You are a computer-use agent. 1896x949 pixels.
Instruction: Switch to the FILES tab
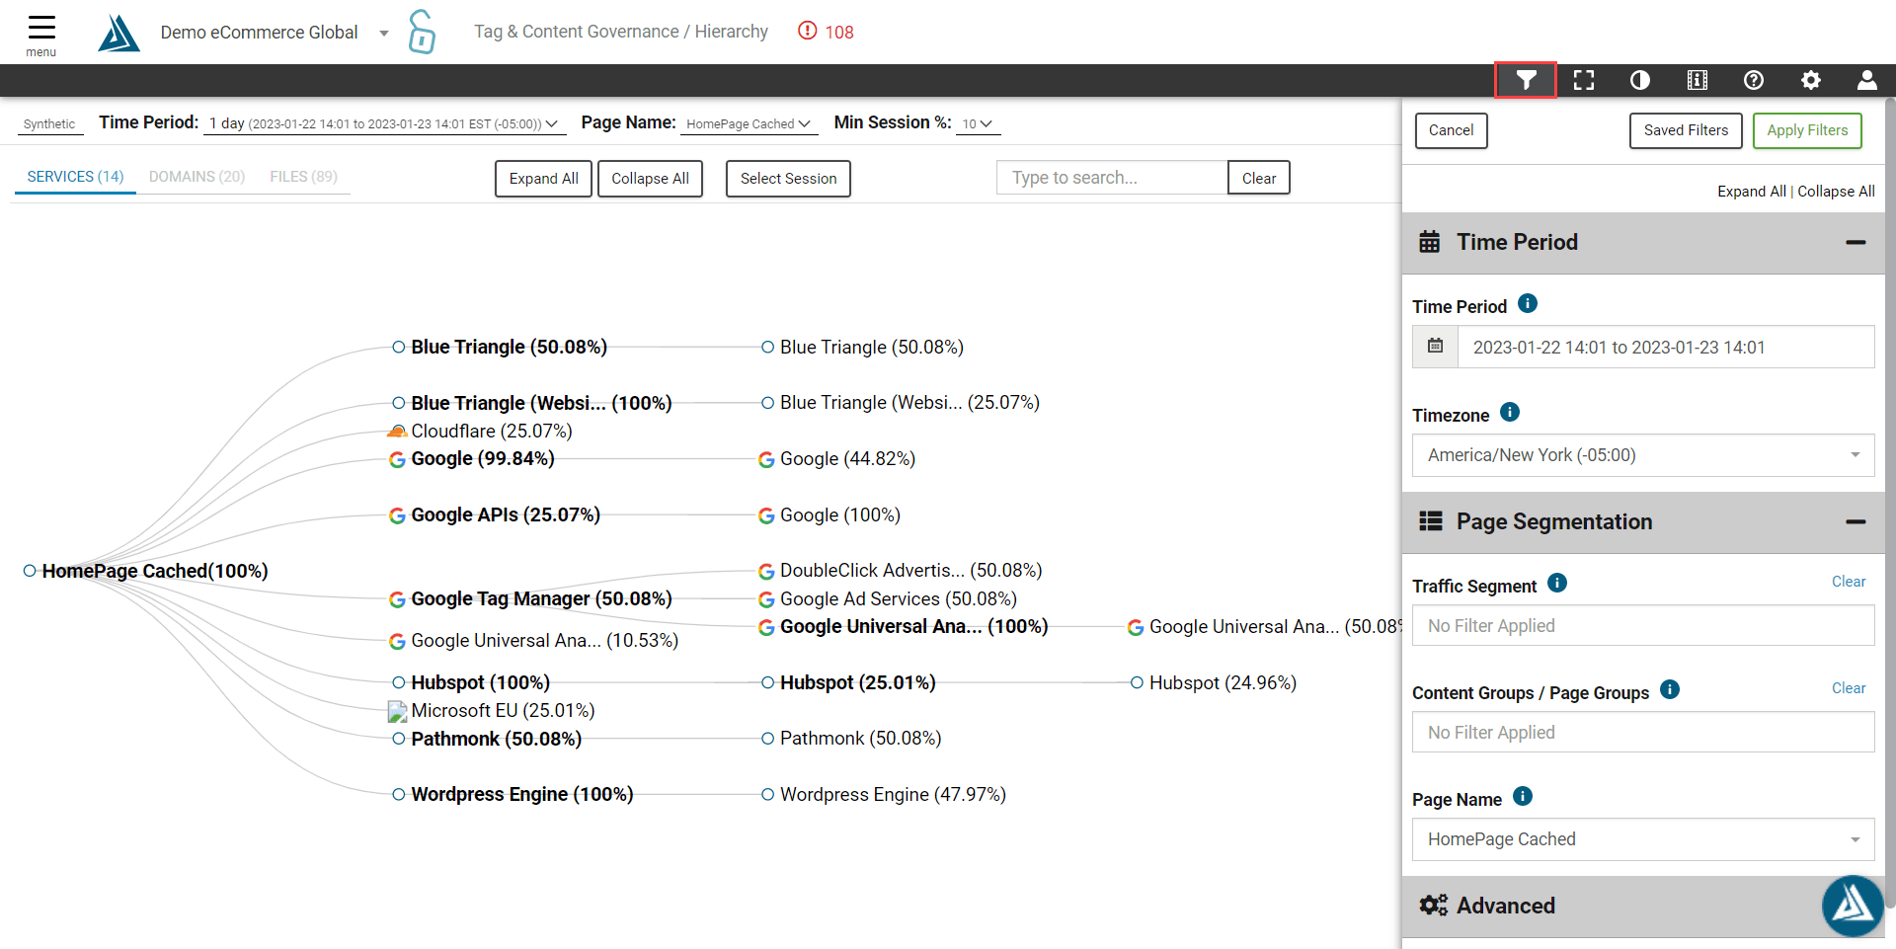[x=303, y=176]
